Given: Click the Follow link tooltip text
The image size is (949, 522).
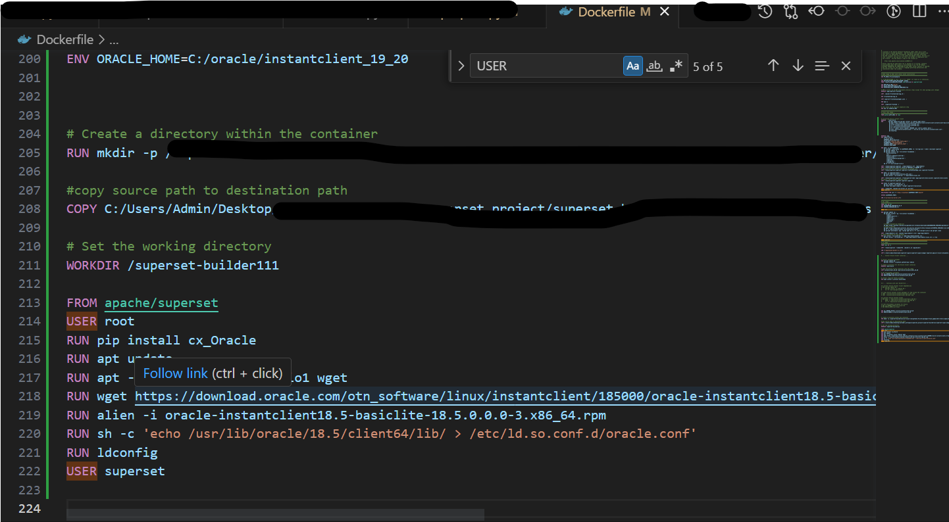Looking at the screenshot, I should pos(175,373).
